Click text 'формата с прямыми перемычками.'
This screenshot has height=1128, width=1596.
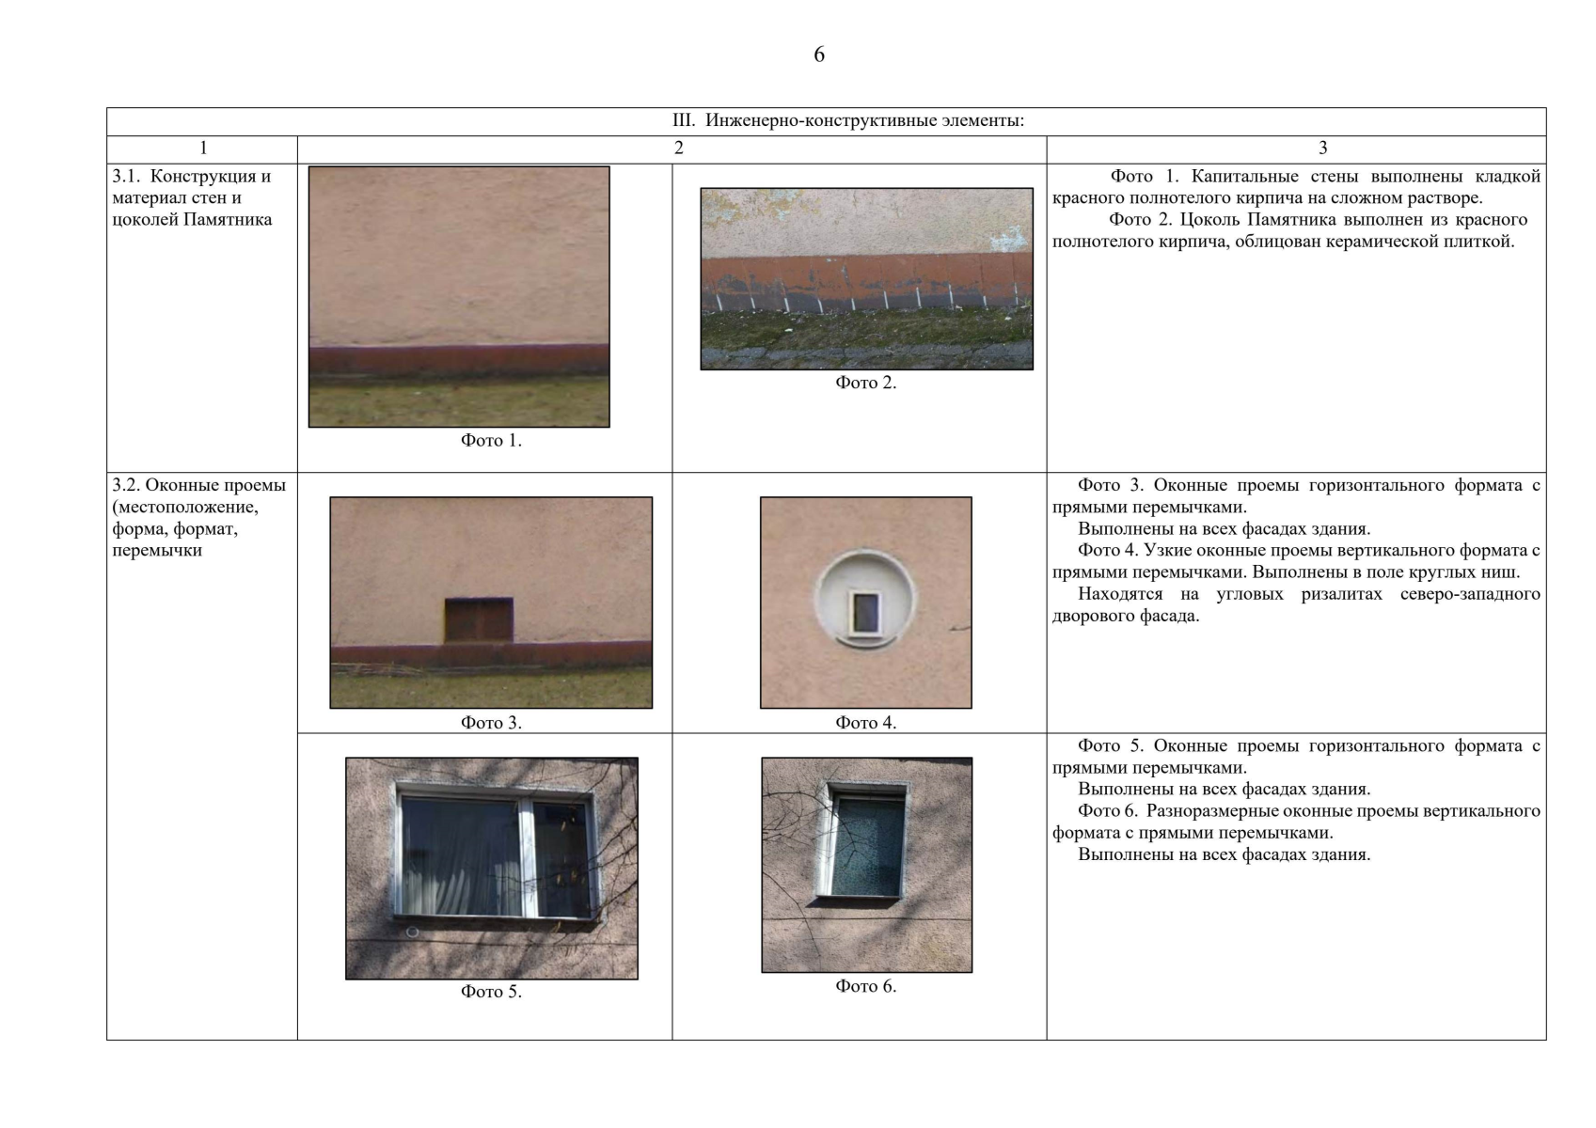click(x=1193, y=832)
